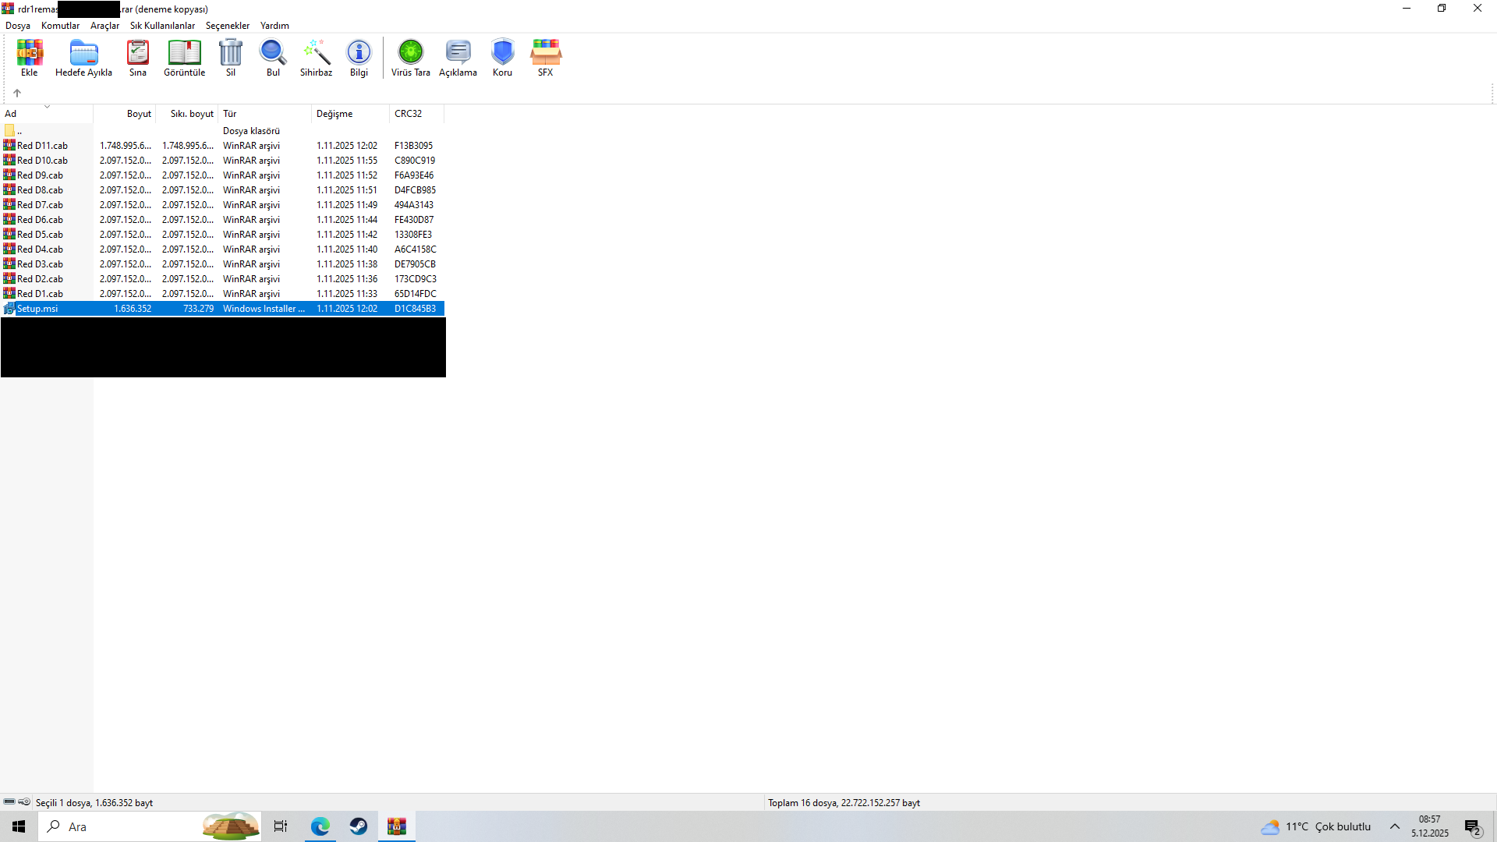This screenshot has width=1497, height=842.
Task: Open Steam from the taskbar
Action: click(359, 826)
